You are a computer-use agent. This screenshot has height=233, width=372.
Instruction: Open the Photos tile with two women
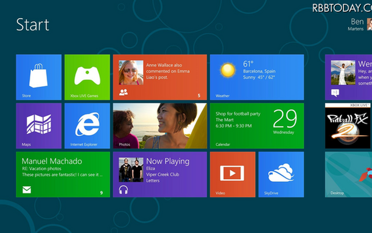coord(160,126)
